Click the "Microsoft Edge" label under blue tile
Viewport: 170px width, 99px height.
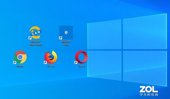(66, 43)
